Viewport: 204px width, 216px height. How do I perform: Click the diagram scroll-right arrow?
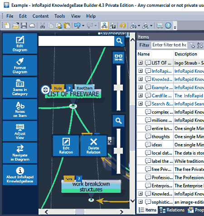point(121,212)
